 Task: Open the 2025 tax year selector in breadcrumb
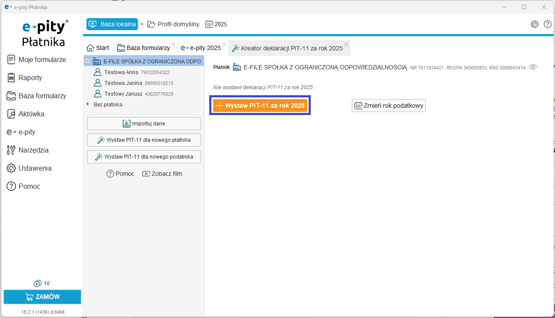click(216, 24)
